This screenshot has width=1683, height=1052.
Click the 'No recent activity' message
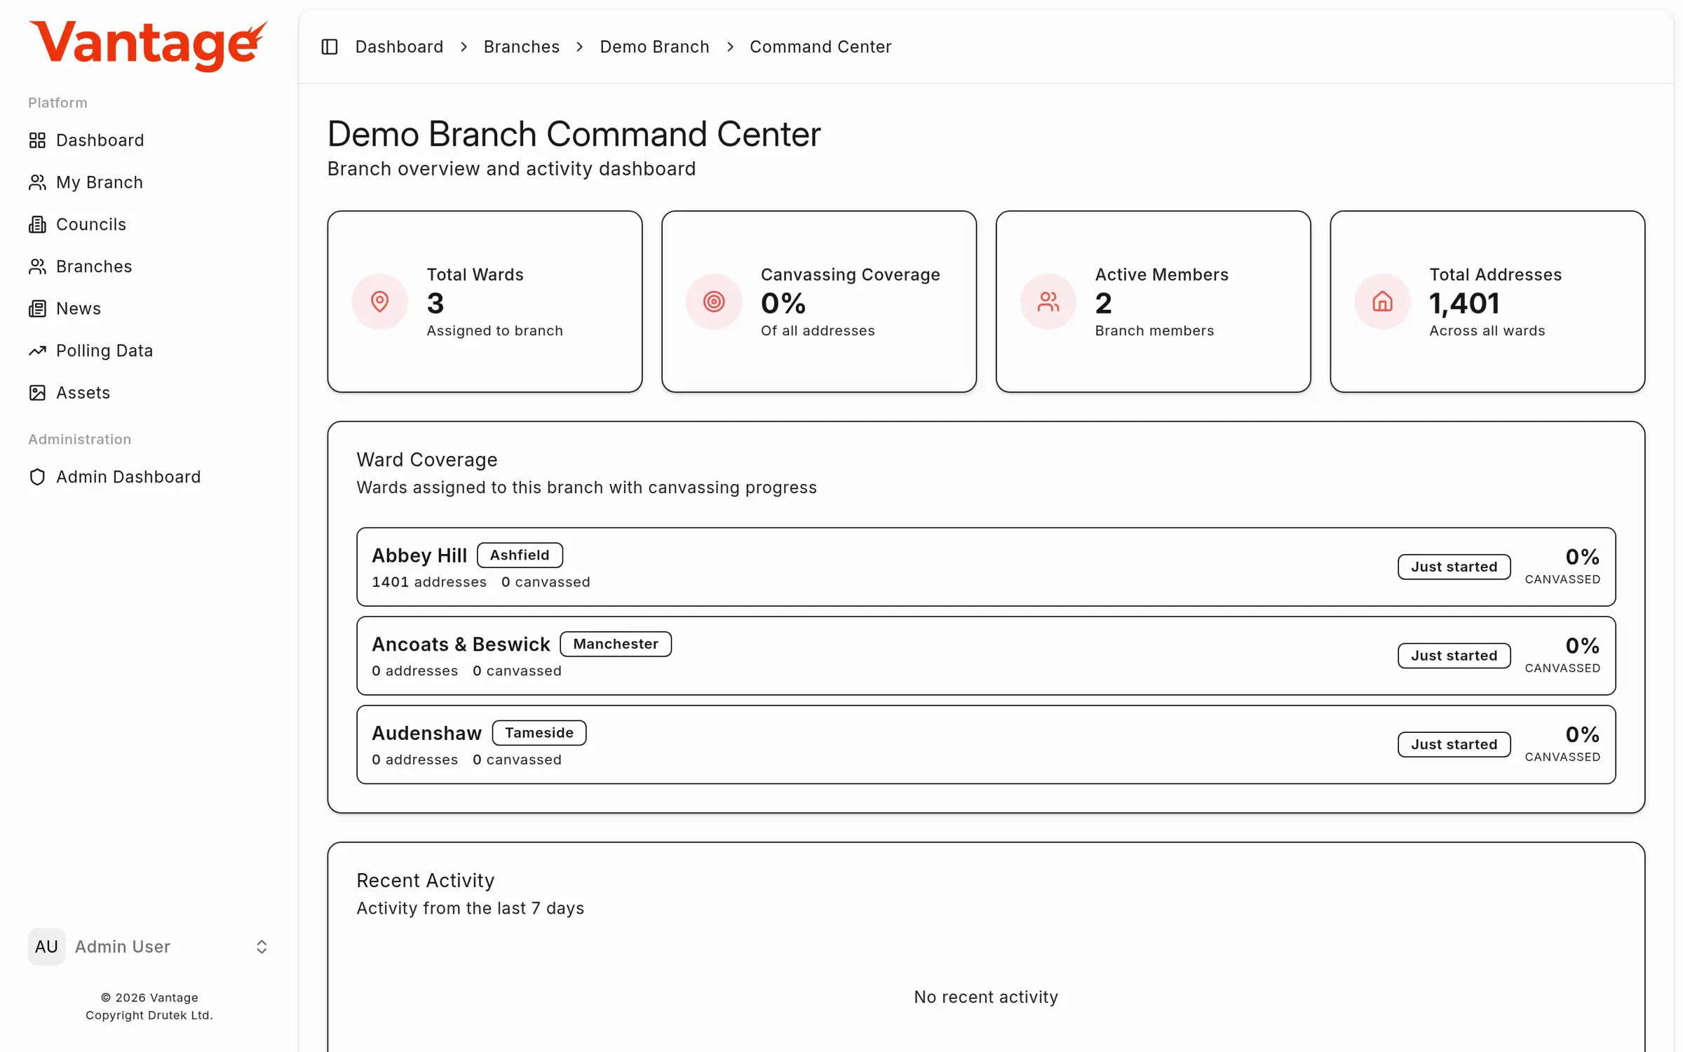[986, 997]
